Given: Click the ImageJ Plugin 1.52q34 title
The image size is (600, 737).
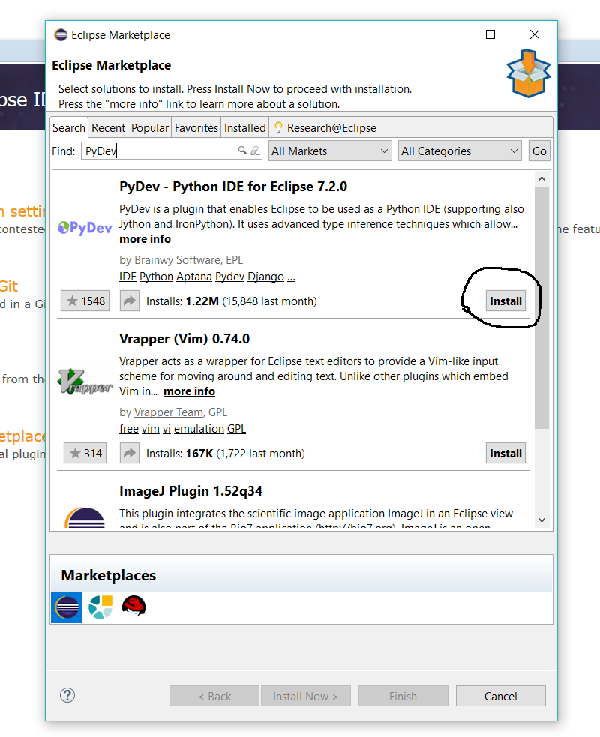Looking at the screenshot, I should point(191,491).
